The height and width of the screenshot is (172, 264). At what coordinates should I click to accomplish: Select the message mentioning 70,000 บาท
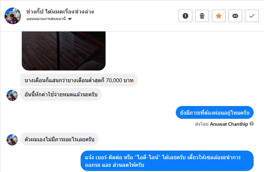(79, 80)
